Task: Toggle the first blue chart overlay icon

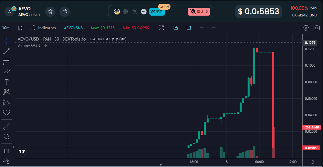Action: (176, 28)
